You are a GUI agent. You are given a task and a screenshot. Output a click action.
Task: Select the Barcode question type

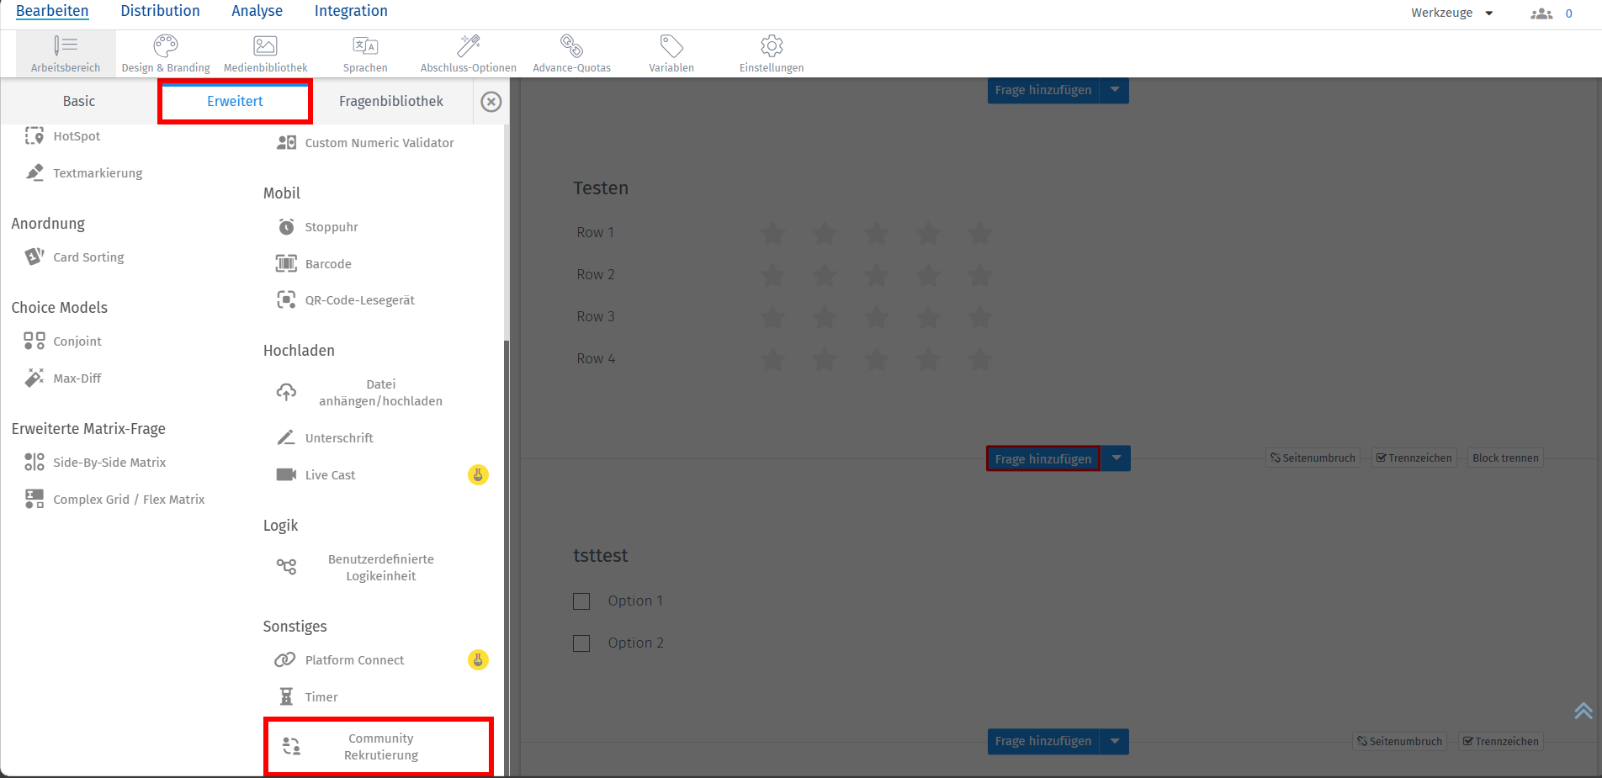[x=328, y=263]
